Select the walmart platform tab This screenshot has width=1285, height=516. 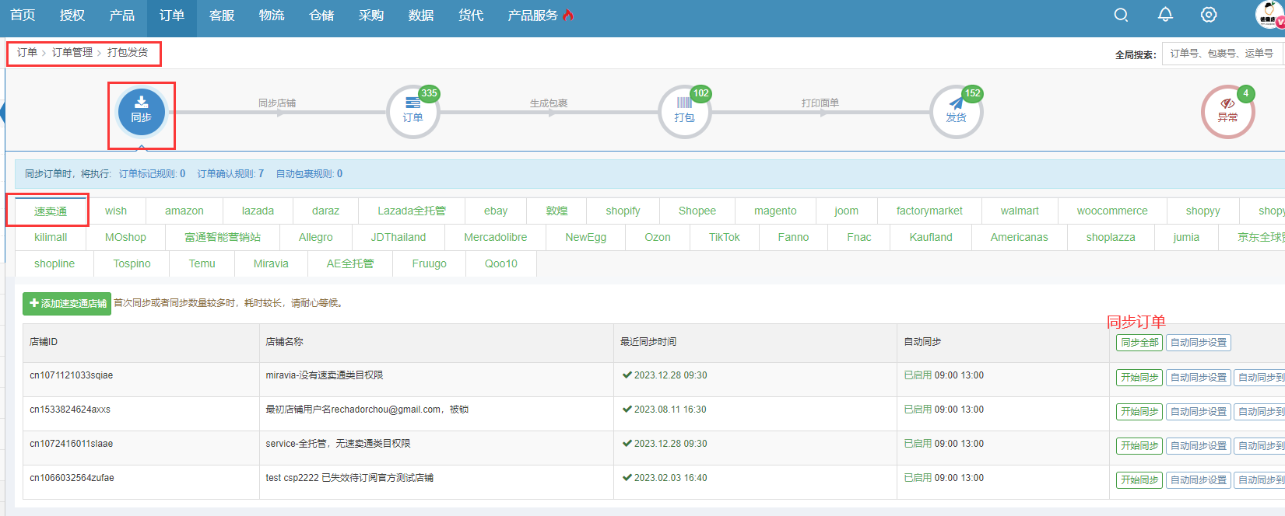coord(1020,211)
